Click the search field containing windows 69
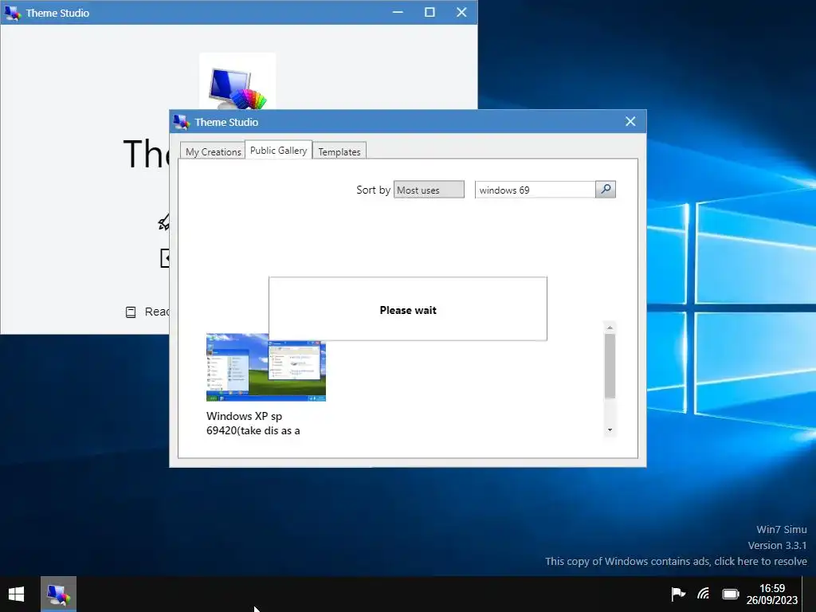 [x=535, y=190]
